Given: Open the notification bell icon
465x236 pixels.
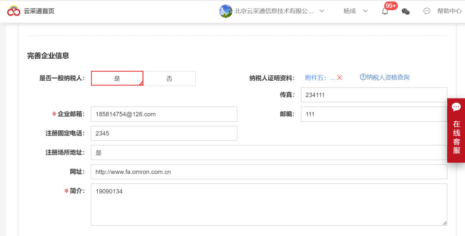Looking at the screenshot, I should pos(385,12).
